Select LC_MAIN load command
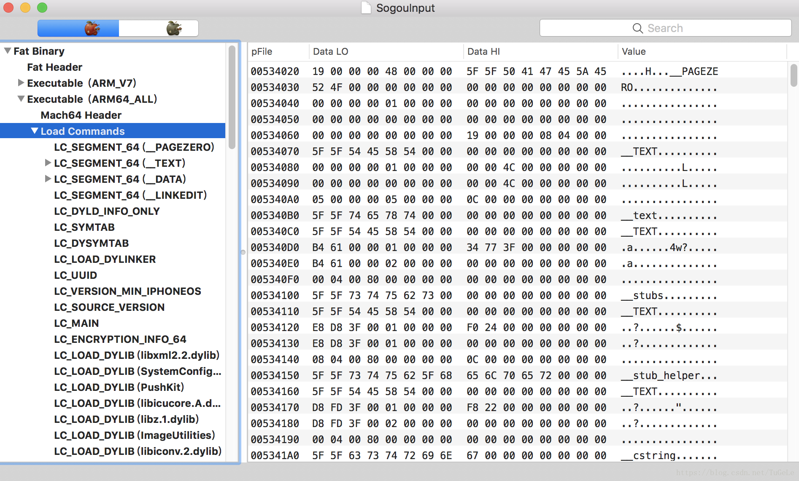 tap(76, 323)
